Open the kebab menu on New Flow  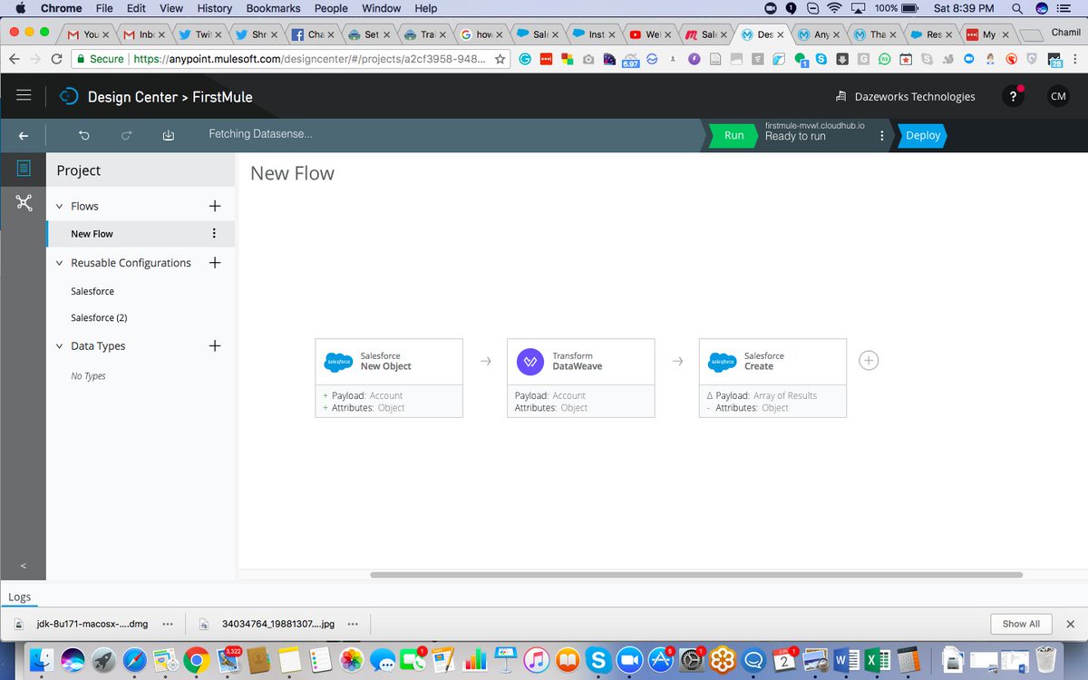(214, 234)
